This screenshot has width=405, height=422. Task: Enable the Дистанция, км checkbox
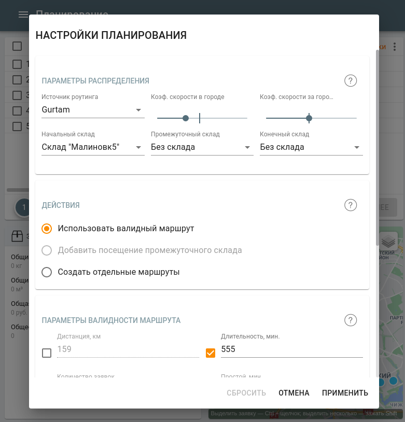coord(47,353)
